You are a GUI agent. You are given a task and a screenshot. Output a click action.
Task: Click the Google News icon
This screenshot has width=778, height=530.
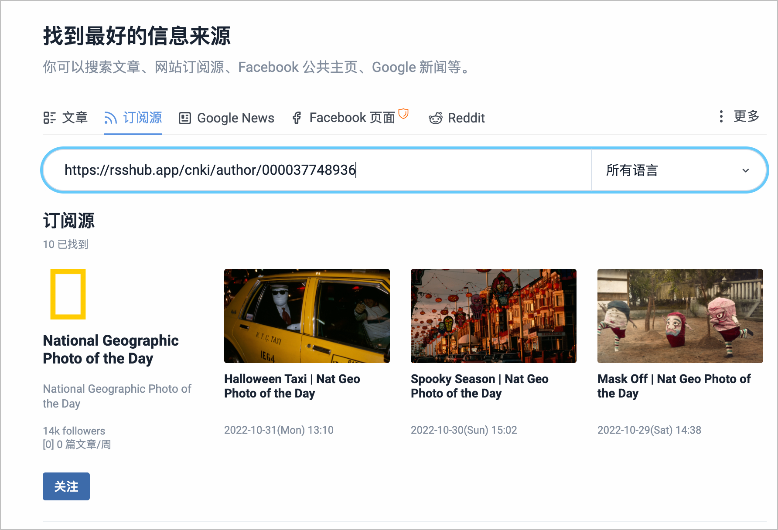[185, 117]
